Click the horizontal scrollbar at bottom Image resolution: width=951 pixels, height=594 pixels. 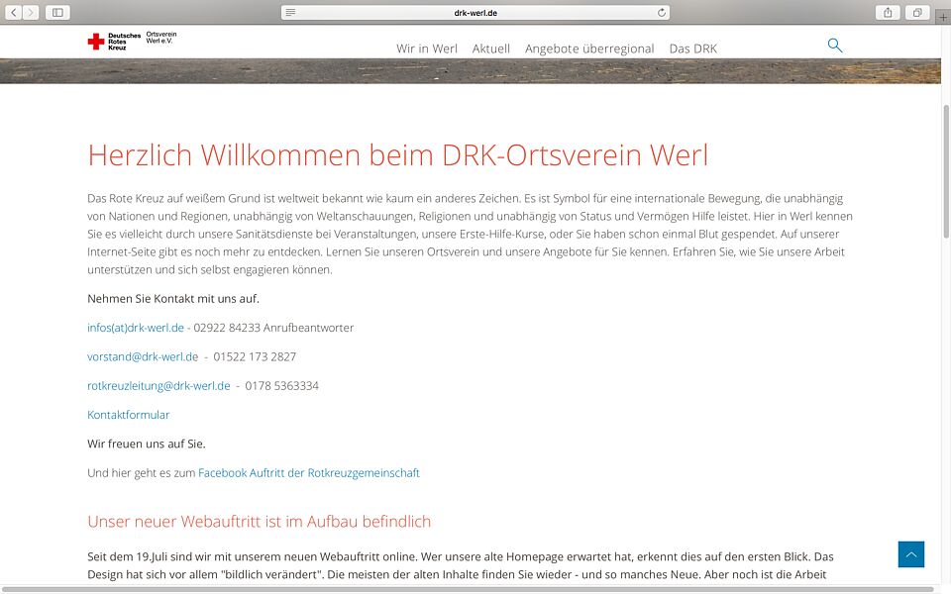click(467, 589)
